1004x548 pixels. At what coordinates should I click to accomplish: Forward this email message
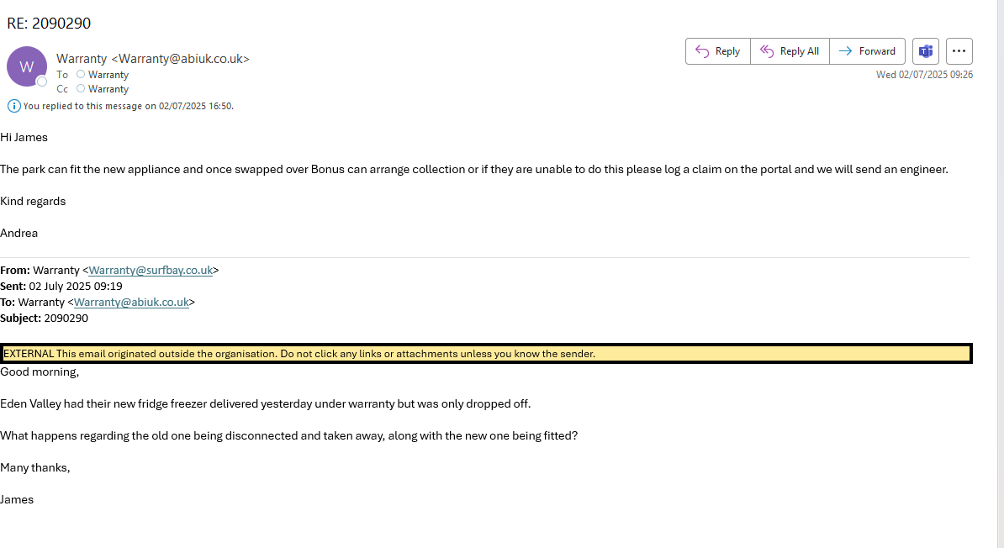coord(867,51)
